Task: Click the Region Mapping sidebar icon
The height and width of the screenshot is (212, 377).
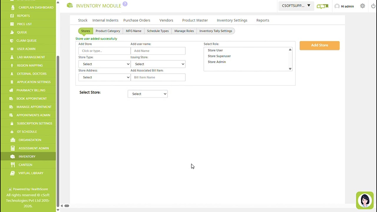Action: point(12,65)
